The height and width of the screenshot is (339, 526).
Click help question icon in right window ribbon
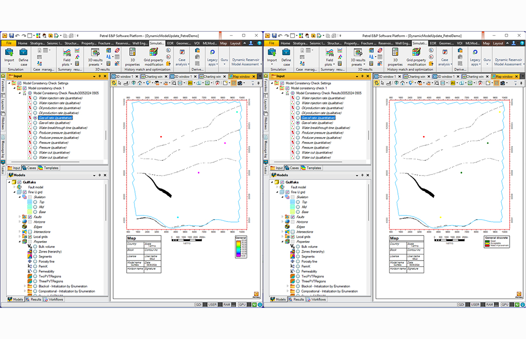522,43
